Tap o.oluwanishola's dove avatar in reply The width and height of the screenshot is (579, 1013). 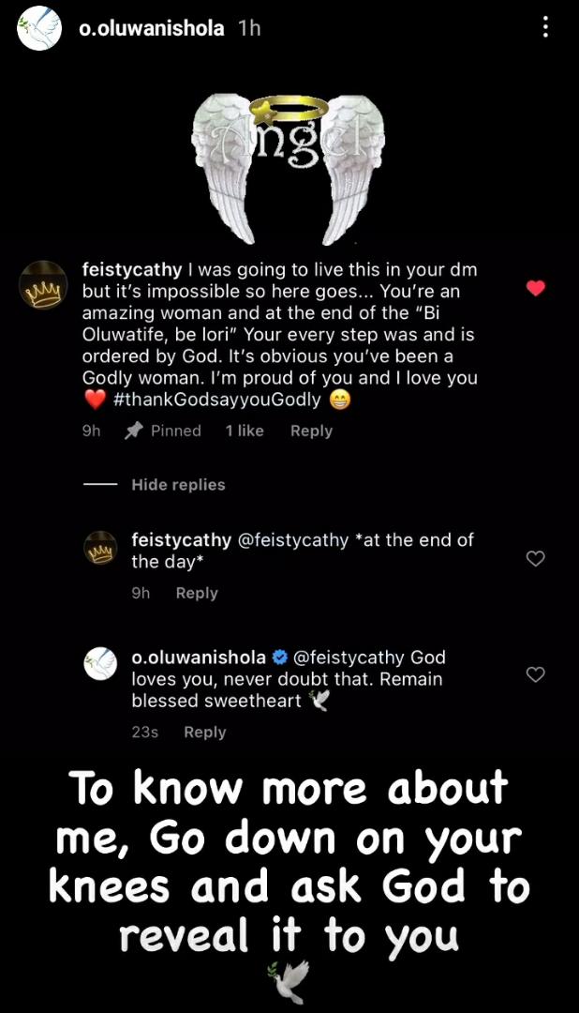(100, 664)
